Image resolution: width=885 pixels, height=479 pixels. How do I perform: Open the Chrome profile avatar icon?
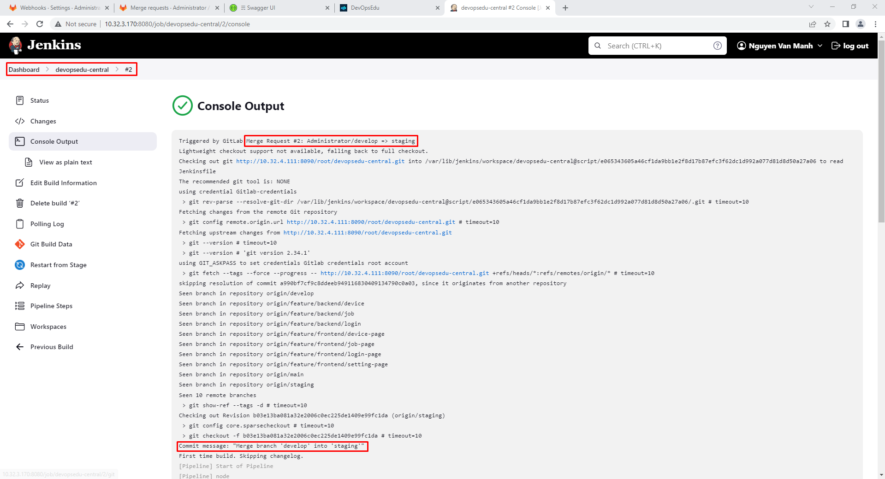pos(861,24)
